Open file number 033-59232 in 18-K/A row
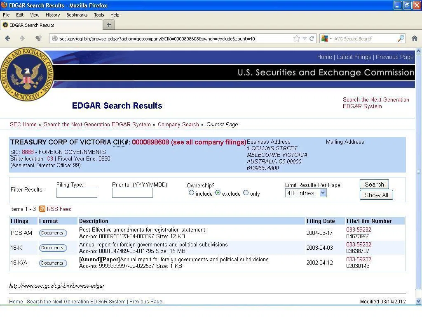Image resolution: width=422 pixels, height=317 pixels. (359, 259)
